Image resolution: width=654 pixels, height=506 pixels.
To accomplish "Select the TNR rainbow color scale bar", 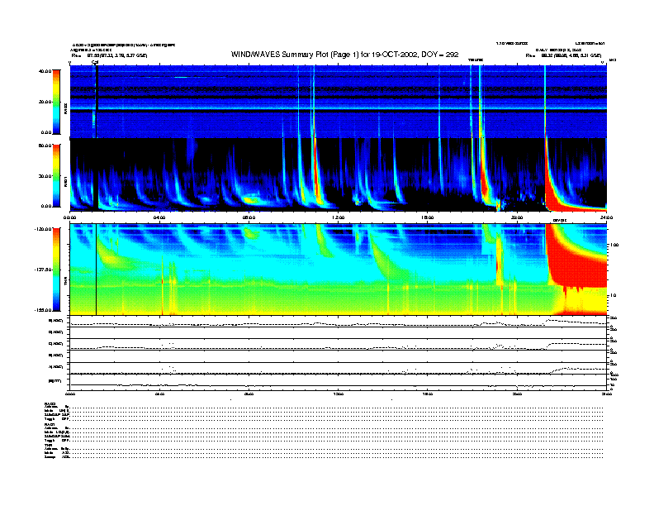I will tap(56, 270).
